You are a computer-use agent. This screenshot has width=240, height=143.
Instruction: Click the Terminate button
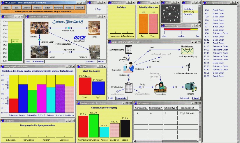point(58,8)
